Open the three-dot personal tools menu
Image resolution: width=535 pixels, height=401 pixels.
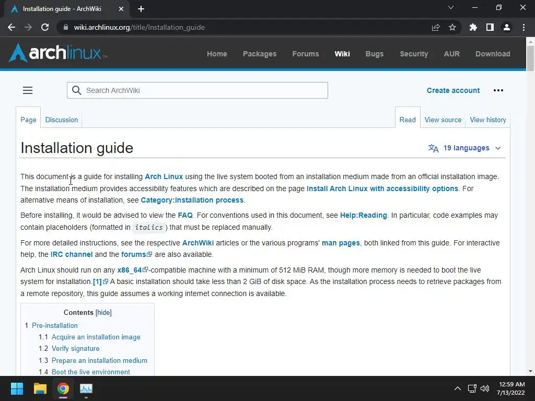pos(498,90)
